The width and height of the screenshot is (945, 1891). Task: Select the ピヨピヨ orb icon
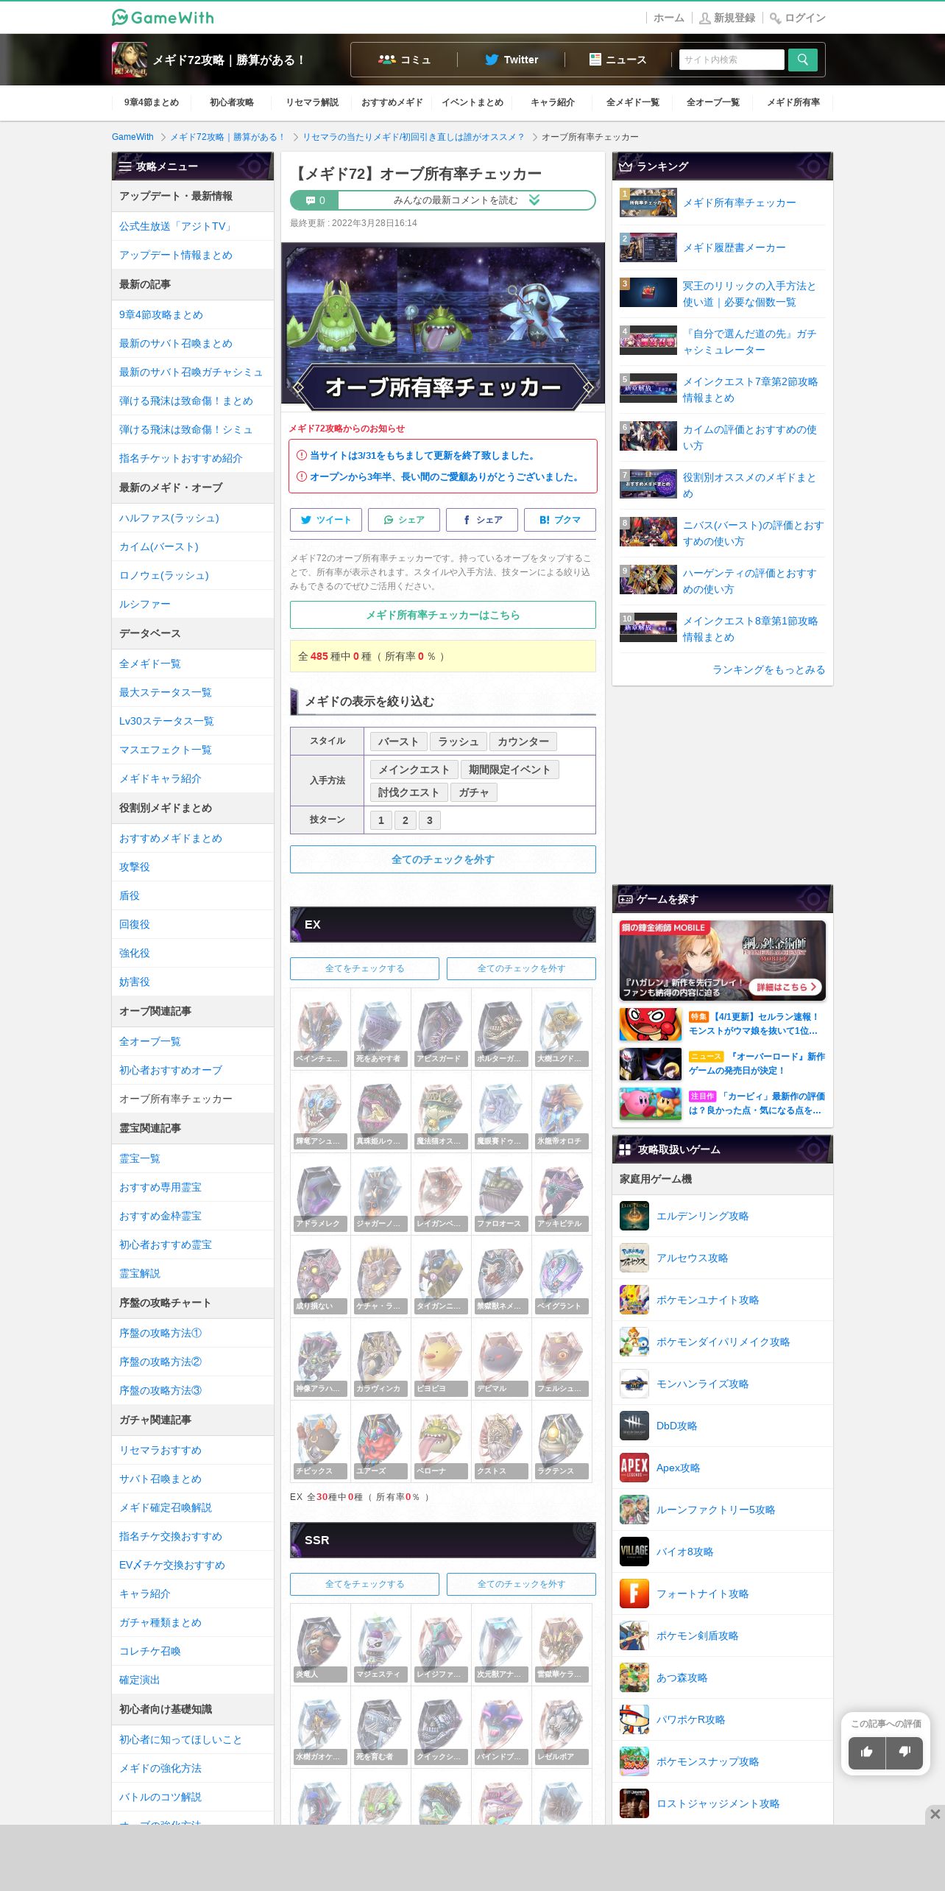click(441, 1359)
